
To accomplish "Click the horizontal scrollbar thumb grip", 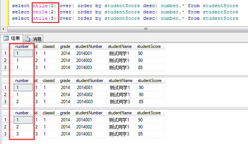I will 146,29.
